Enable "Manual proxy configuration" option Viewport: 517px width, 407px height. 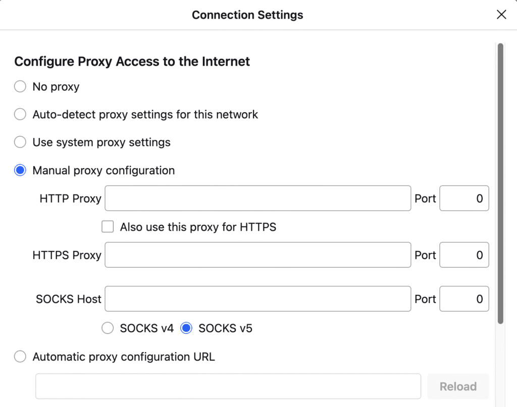[20, 170]
